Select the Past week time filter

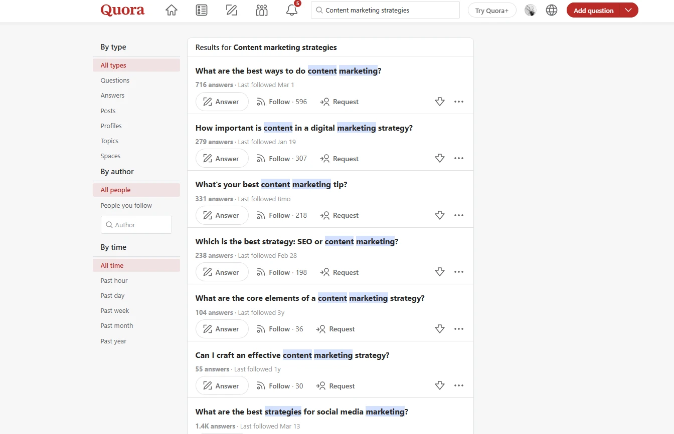coord(115,310)
